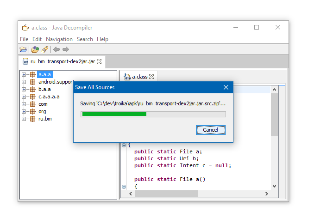The height and width of the screenshot is (224, 314).
Task: Open the Edit menu
Action: 37,39
